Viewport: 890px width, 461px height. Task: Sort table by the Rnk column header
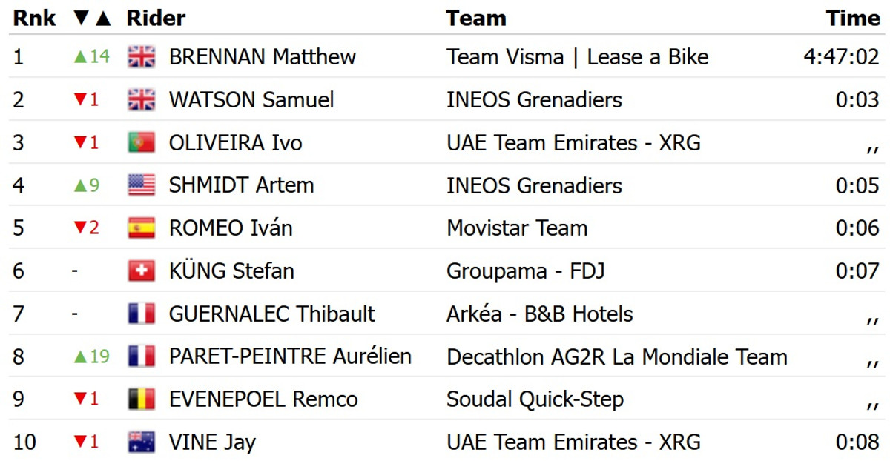(34, 18)
